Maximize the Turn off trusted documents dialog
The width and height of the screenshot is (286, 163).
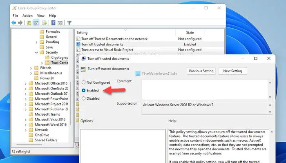[256, 58]
